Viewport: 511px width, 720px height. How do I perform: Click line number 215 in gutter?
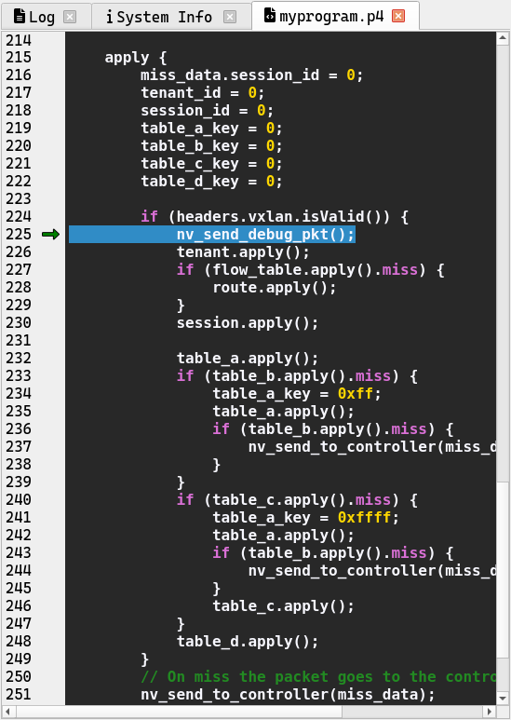(19, 58)
